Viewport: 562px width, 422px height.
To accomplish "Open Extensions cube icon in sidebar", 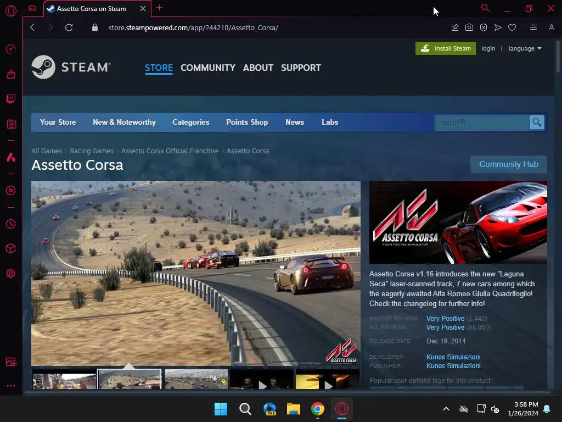I will pos(11,249).
